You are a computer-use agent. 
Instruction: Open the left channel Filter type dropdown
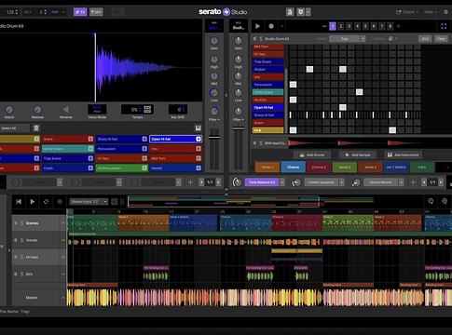pyautogui.click(x=214, y=120)
